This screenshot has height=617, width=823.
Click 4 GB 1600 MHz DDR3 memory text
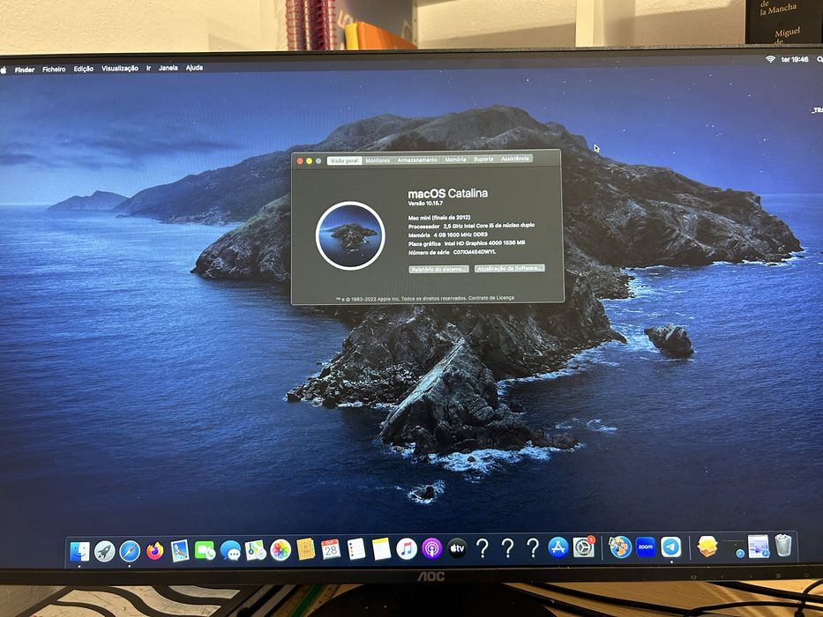[x=460, y=234]
